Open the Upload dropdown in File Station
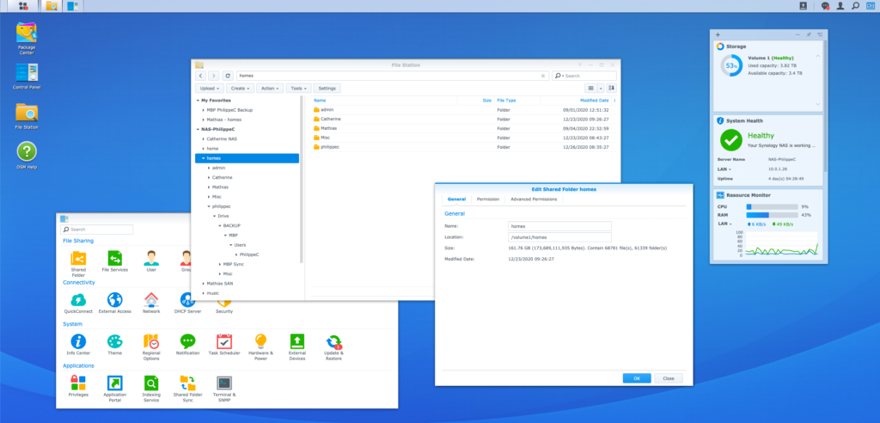This screenshot has width=880, height=423. 210,89
